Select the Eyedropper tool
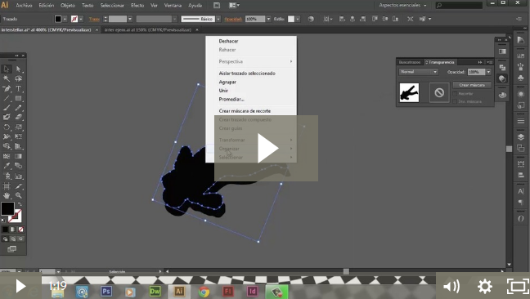This screenshot has width=530, height=299. [x=7, y=166]
